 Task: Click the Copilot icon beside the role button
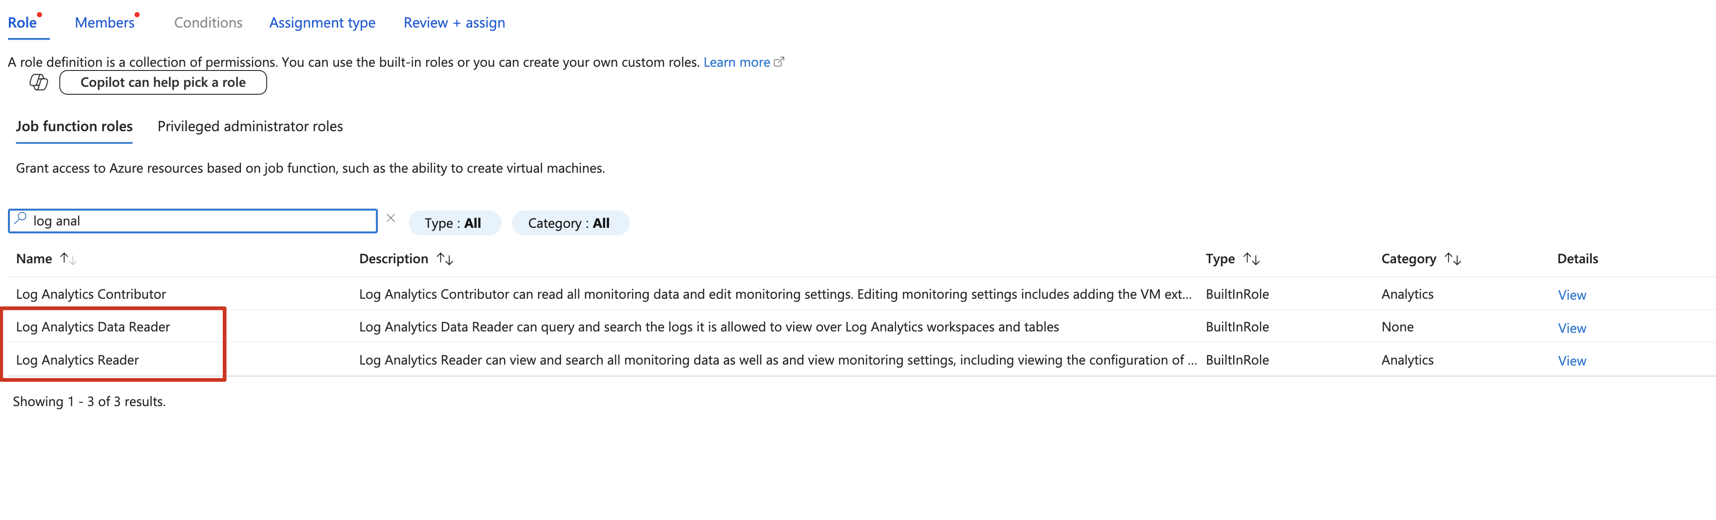click(39, 83)
